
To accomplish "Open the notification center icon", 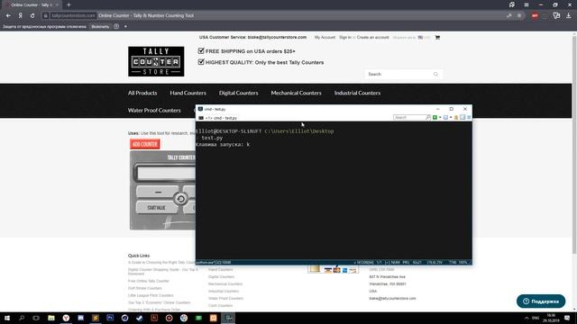I will 567,318.
